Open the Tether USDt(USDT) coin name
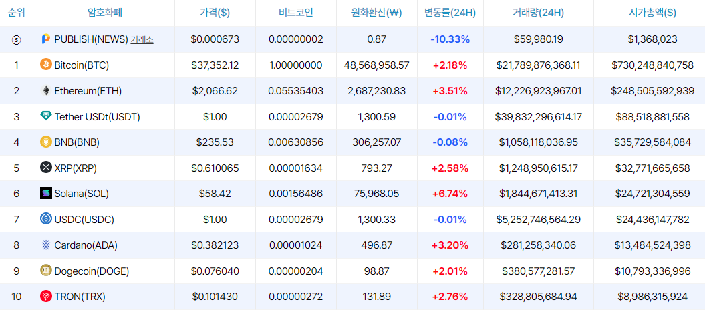 point(97,117)
